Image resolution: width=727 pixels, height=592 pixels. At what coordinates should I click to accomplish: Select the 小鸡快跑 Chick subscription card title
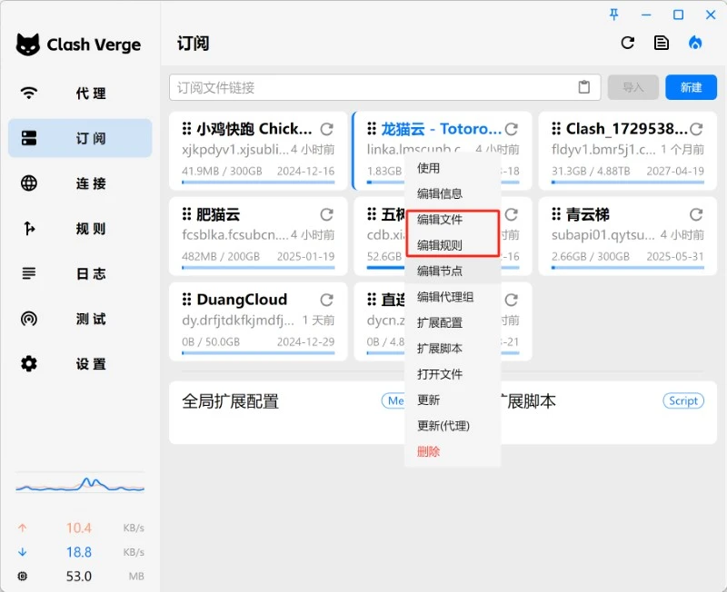(254, 129)
